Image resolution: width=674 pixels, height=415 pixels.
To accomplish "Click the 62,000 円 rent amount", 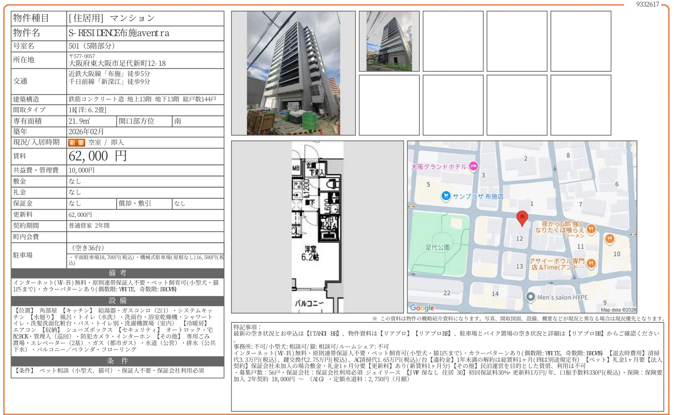I will 97,156.
